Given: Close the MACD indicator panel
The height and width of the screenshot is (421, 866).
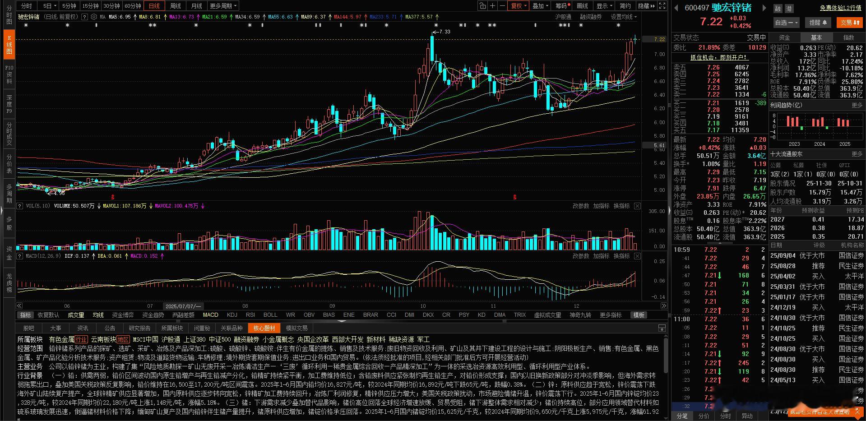Looking at the screenshot, I should pos(637,256).
